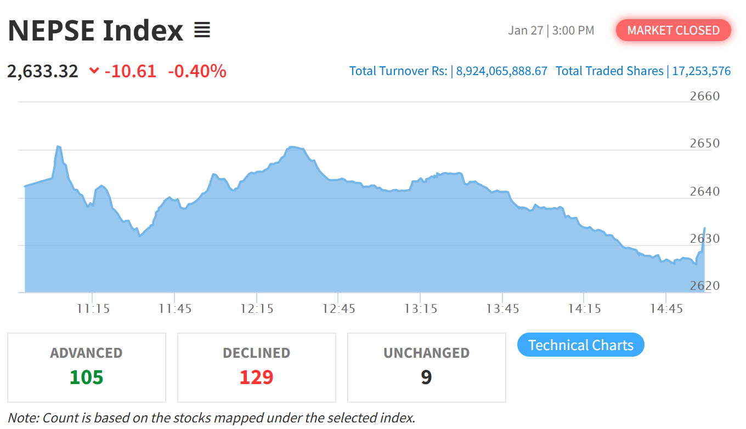This screenshot has width=746, height=429.
Task: Click the Total Turnover Rs label
Action: (398, 71)
